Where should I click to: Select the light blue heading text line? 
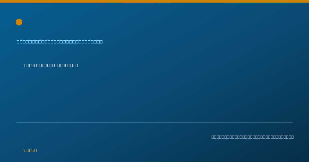pyautogui.click(x=60, y=42)
